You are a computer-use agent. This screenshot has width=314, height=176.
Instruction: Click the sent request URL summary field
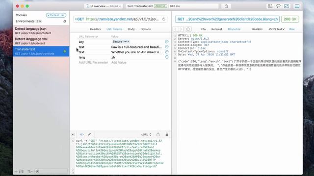click(x=227, y=19)
